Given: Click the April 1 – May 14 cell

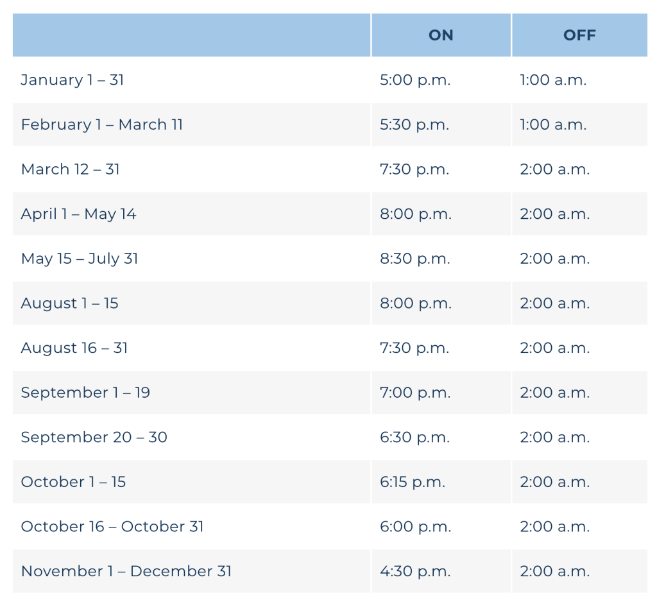Looking at the screenshot, I should (79, 214).
